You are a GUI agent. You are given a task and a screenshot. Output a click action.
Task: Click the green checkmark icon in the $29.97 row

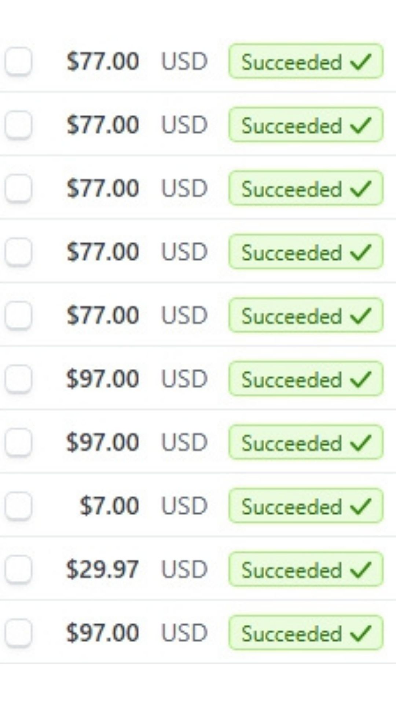[x=361, y=569]
